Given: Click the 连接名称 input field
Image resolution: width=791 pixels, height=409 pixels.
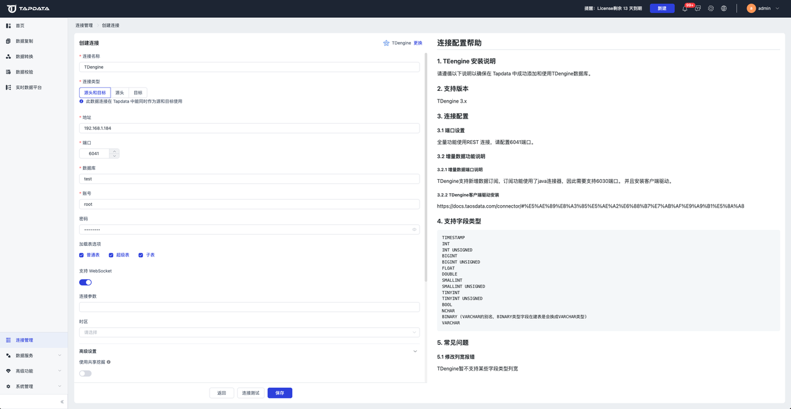Looking at the screenshot, I should click(249, 67).
